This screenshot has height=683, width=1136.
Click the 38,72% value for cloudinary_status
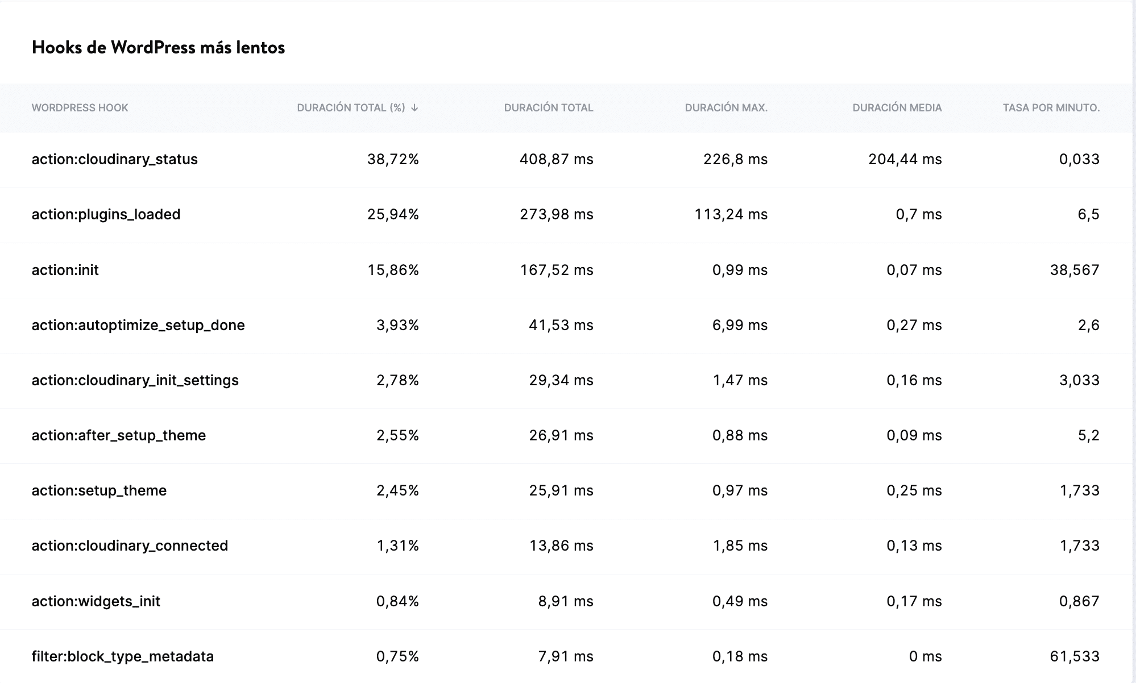(x=393, y=160)
